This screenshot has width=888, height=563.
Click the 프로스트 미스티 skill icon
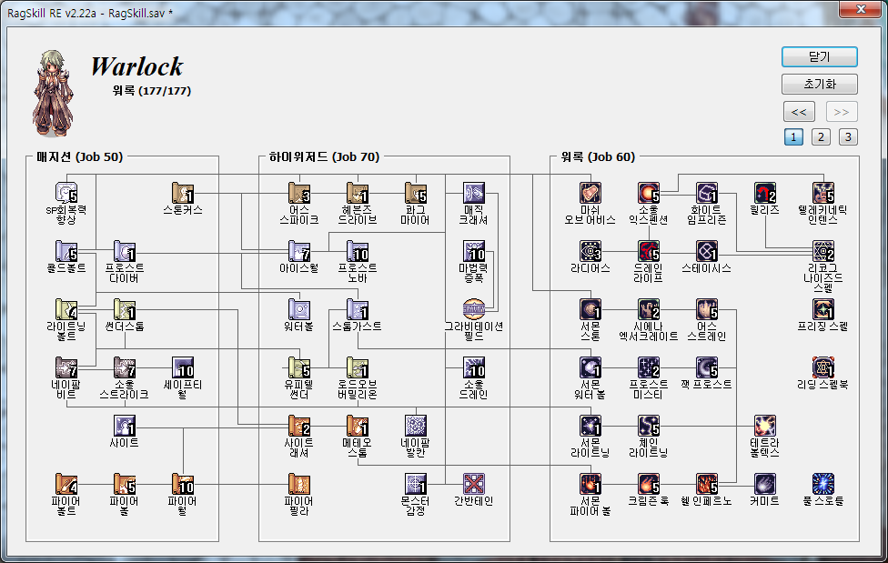pos(649,368)
